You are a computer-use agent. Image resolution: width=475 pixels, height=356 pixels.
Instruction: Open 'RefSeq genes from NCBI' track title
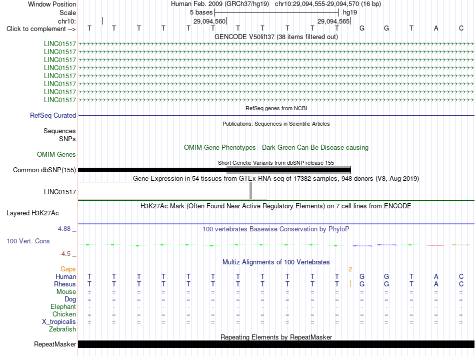[276, 108]
